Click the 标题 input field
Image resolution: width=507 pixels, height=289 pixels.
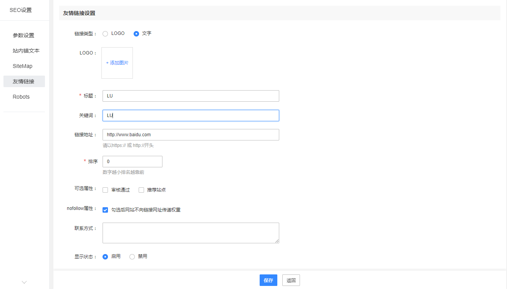(x=191, y=96)
